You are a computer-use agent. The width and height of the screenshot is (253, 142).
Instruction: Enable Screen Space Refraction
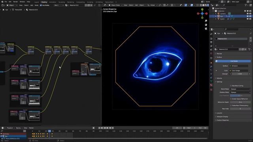(x=231, y=99)
